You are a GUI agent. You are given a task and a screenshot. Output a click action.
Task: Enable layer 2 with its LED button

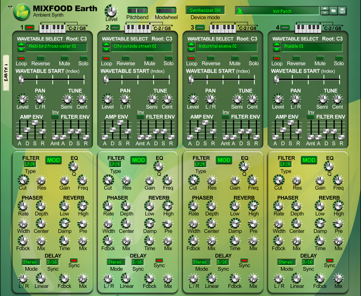click(115, 28)
